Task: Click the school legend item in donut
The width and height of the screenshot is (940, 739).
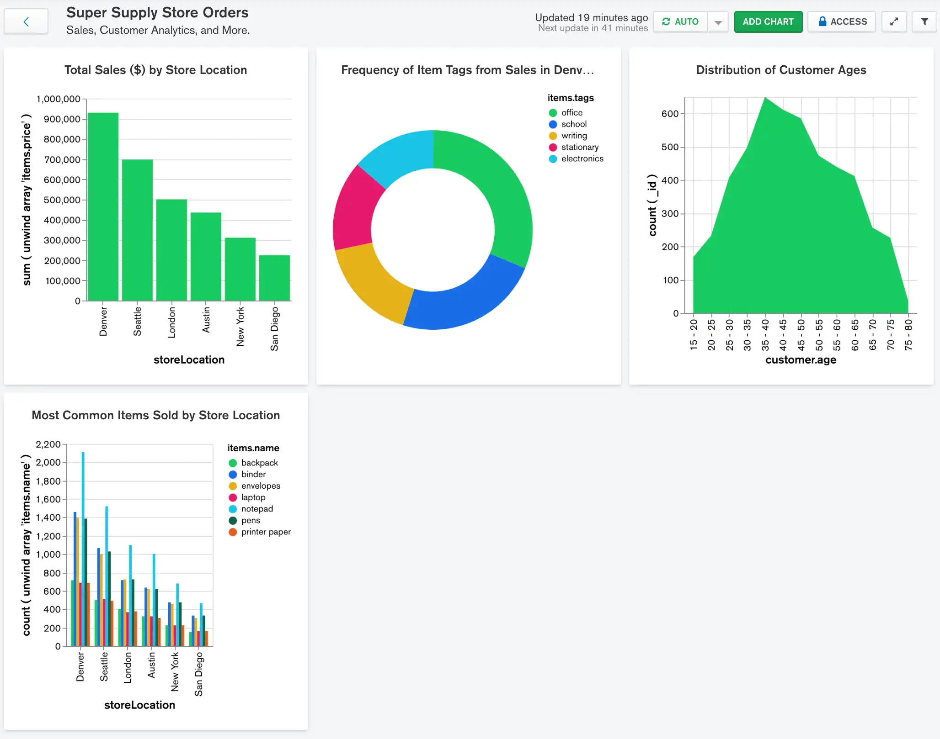Action: 572,124
